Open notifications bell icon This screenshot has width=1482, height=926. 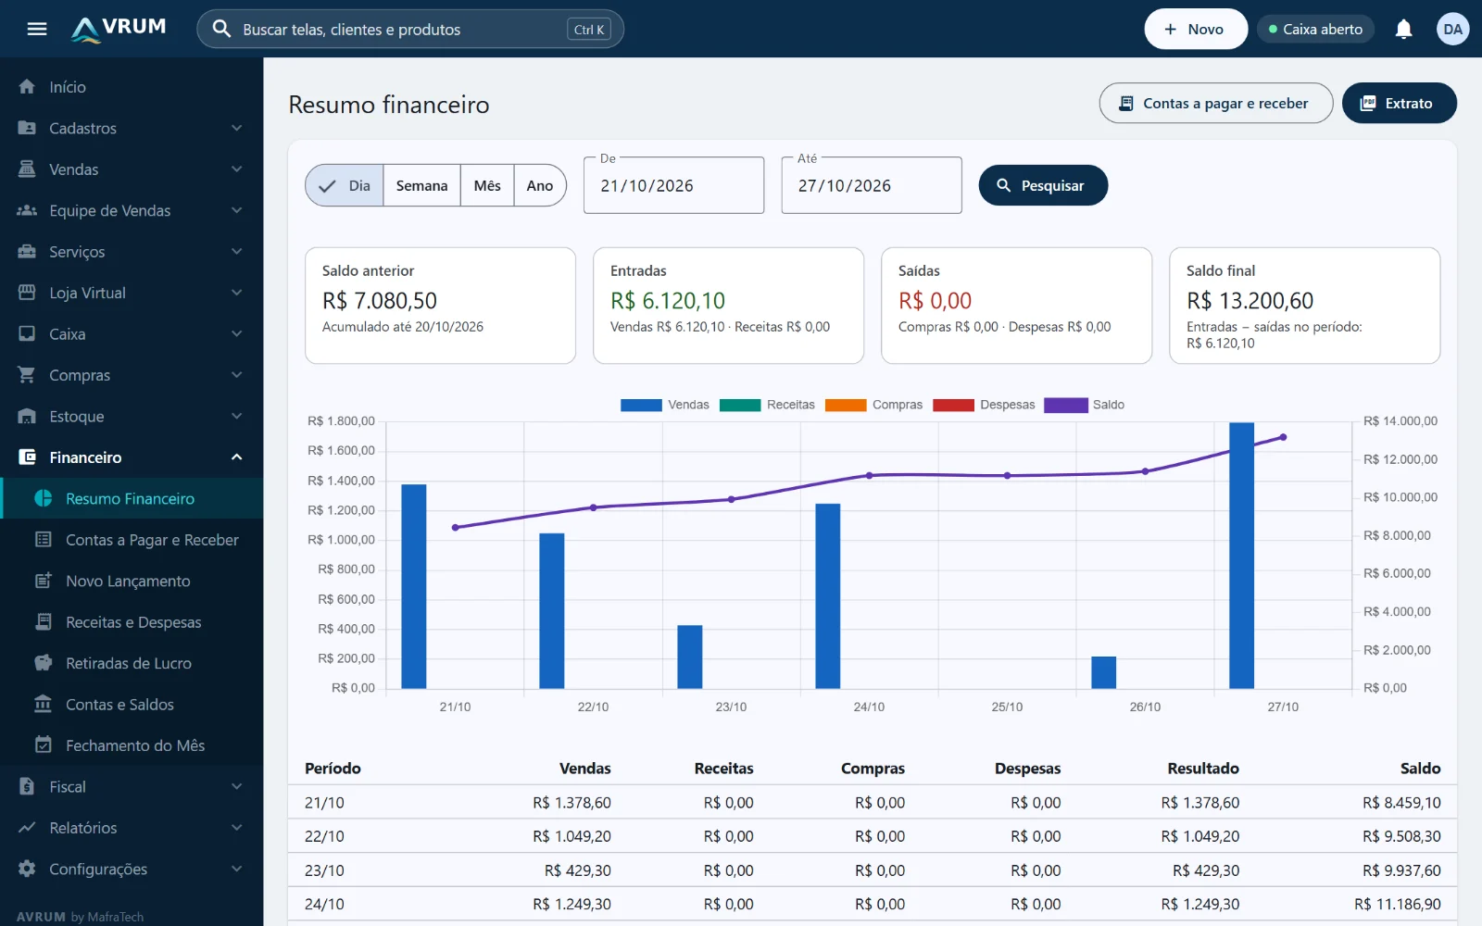coord(1403,29)
